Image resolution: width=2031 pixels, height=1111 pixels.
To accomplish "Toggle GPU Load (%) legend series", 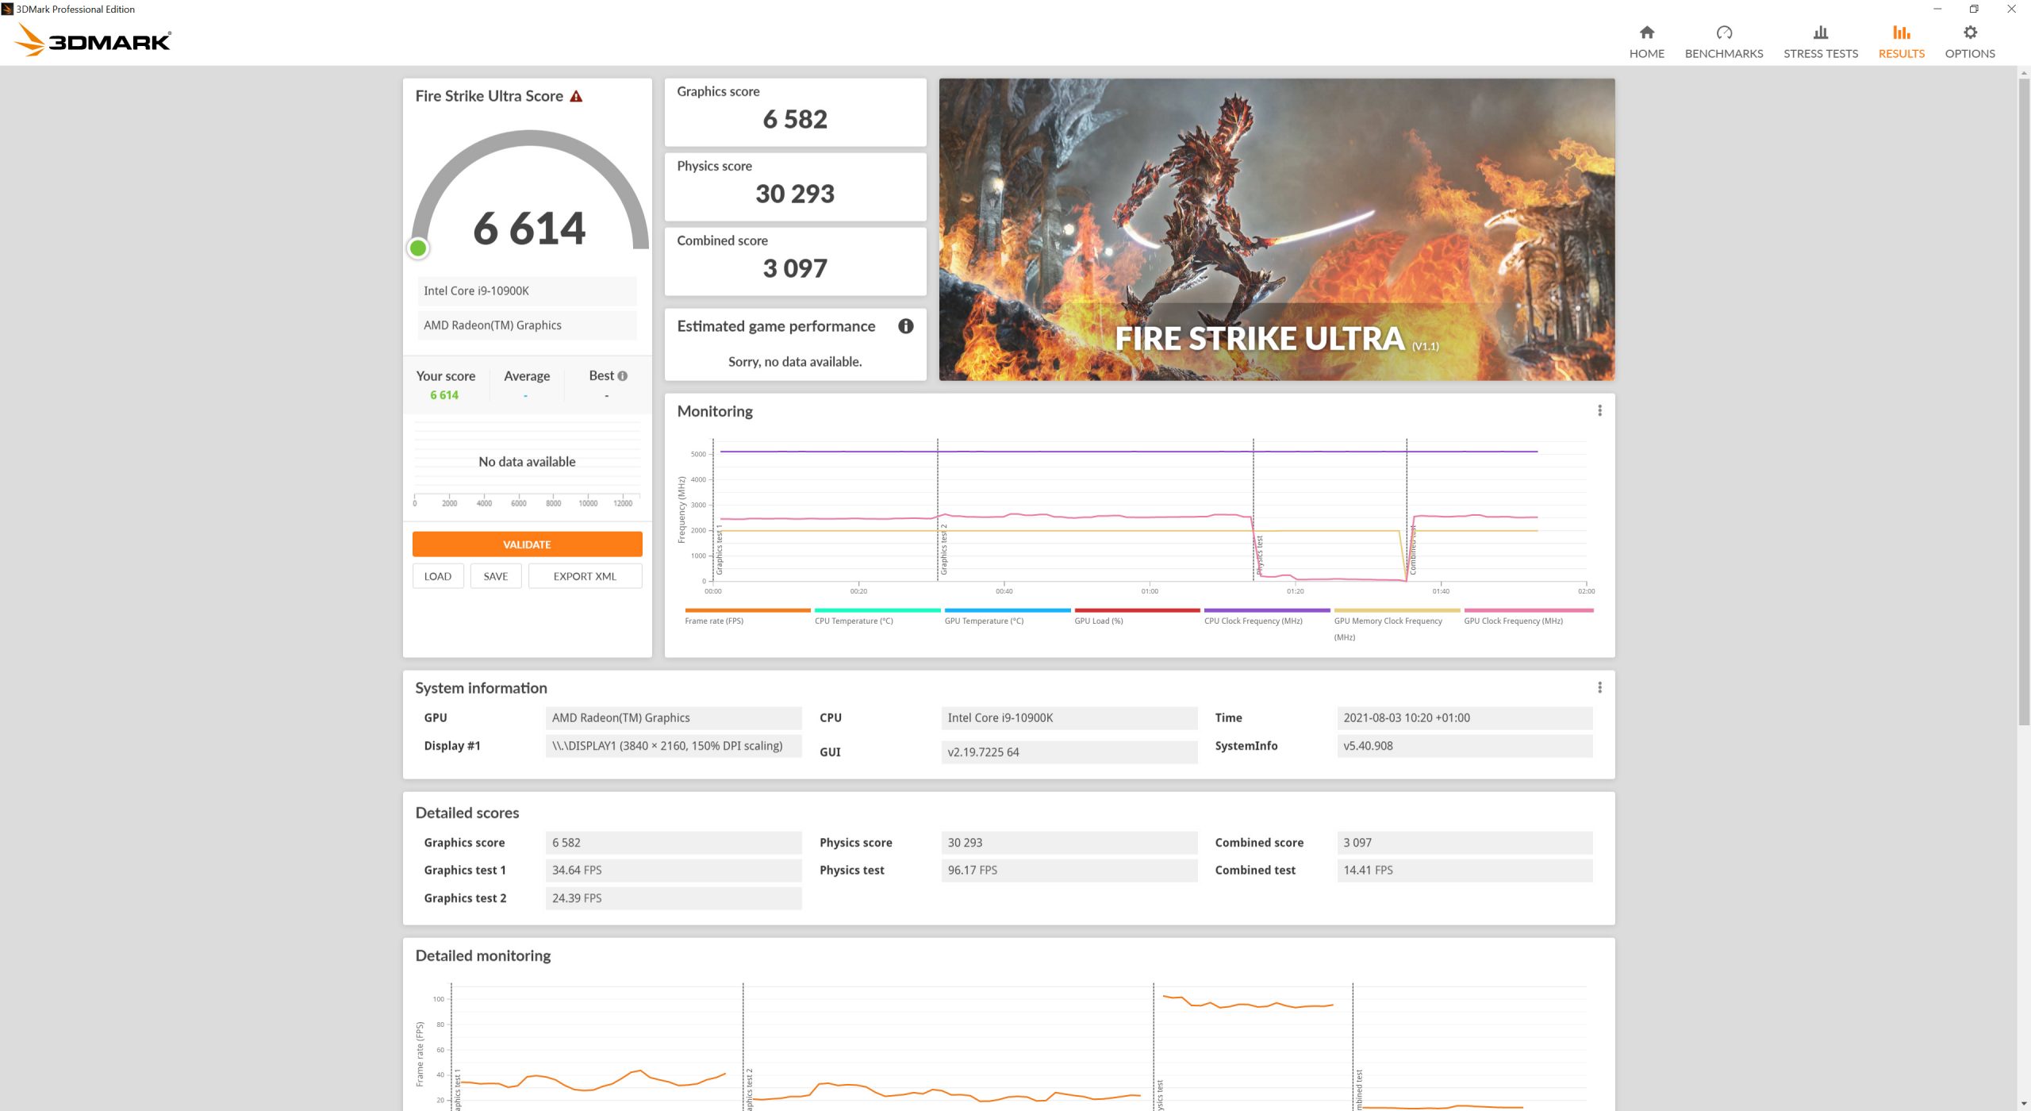I will click(1098, 621).
